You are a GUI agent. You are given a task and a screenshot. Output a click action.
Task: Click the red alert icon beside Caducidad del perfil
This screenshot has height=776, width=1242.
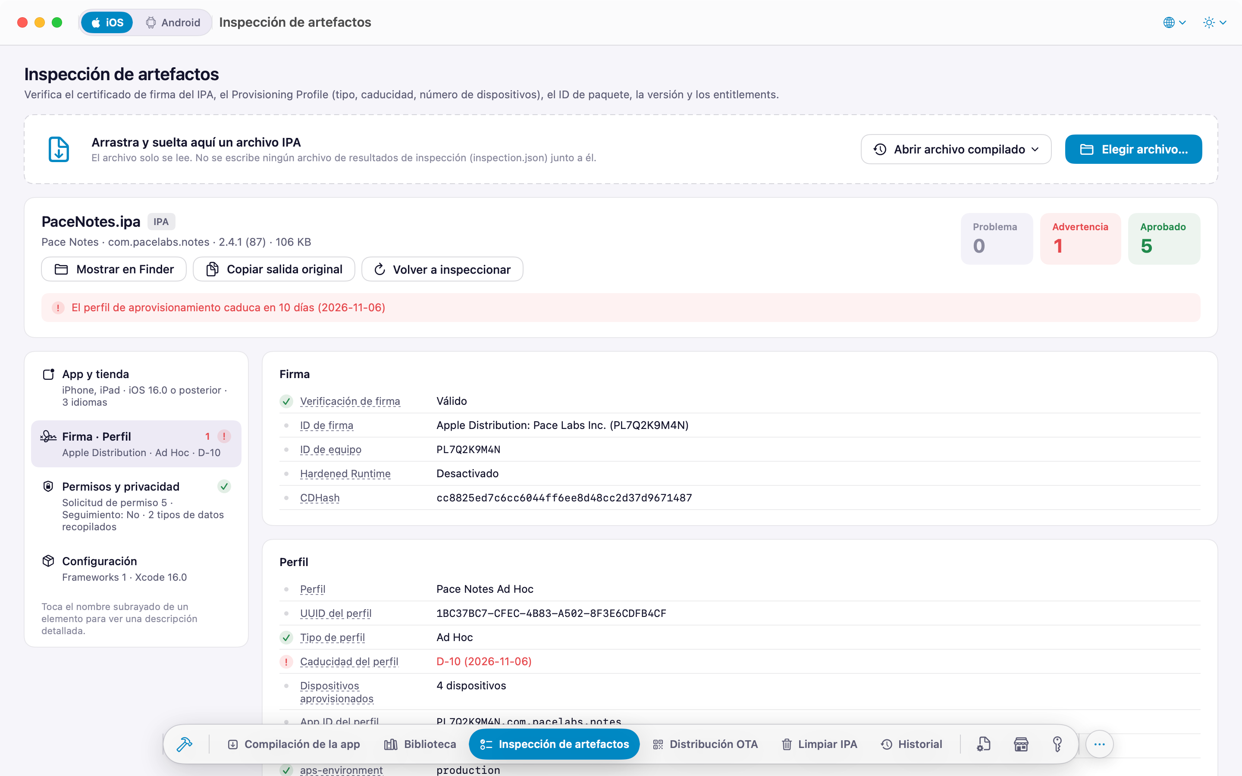(286, 662)
